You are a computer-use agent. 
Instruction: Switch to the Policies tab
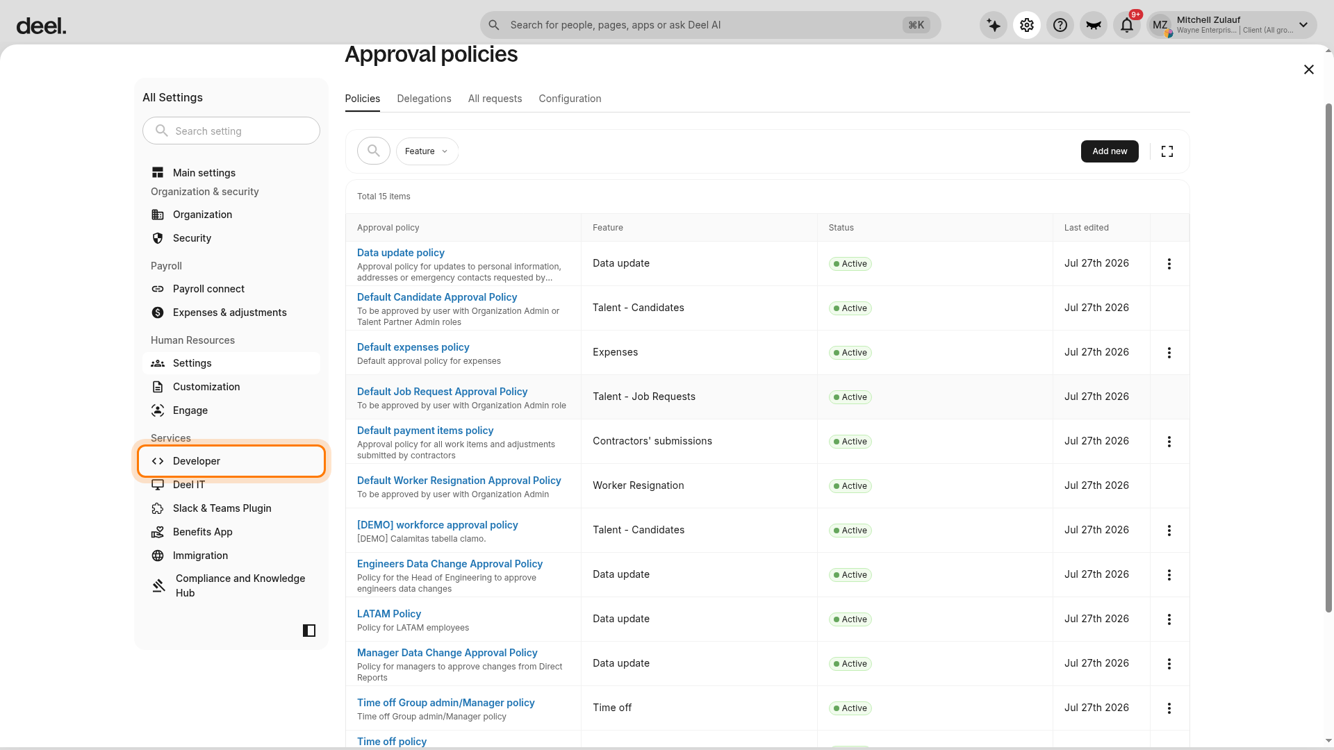(363, 99)
